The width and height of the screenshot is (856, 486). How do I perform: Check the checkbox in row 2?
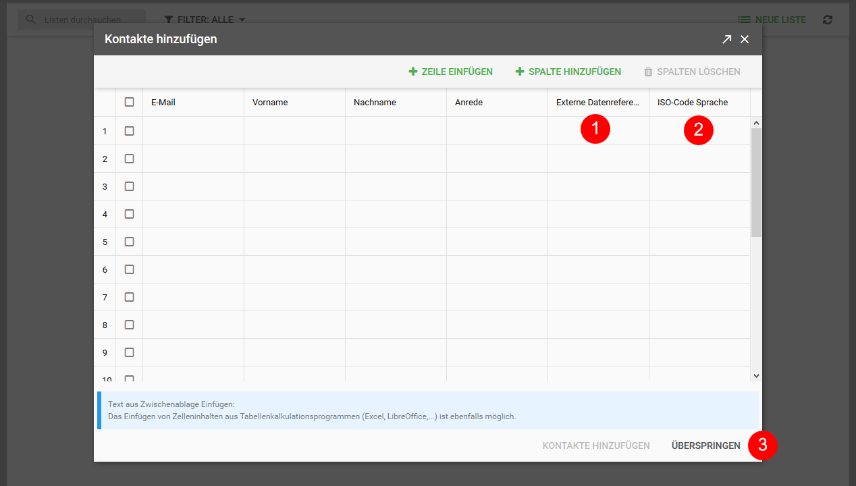click(130, 159)
